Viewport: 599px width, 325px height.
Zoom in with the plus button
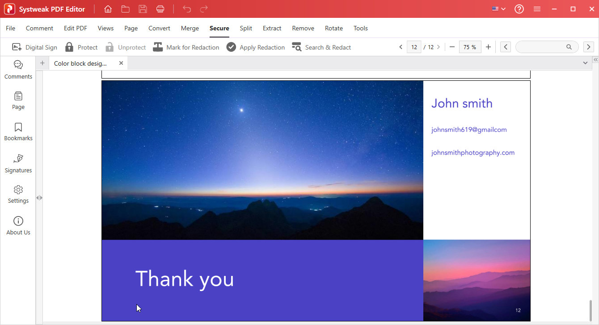click(x=488, y=47)
